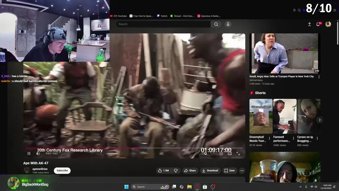Open the Free Text to Speech bookmark
The height and width of the screenshot is (191, 339).
coord(141,16)
